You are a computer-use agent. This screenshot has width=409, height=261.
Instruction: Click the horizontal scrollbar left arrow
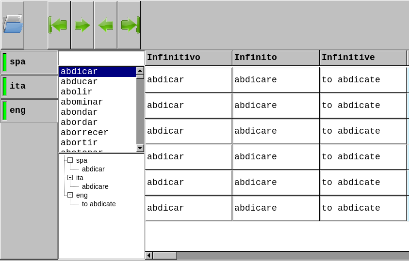tap(149, 255)
